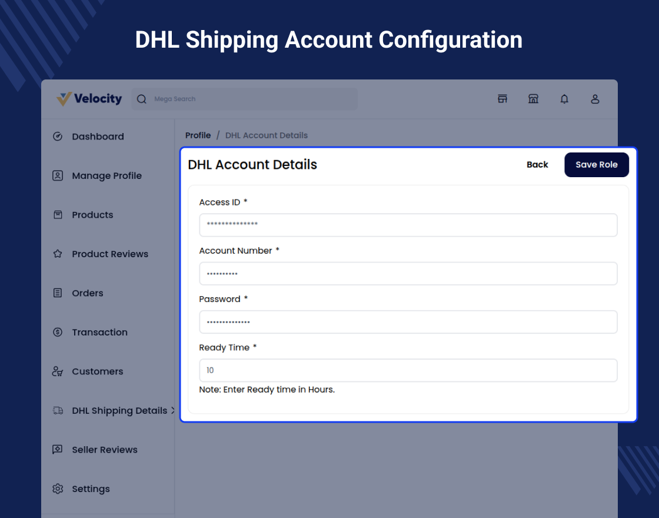Open the storefront icon in header

pos(533,99)
